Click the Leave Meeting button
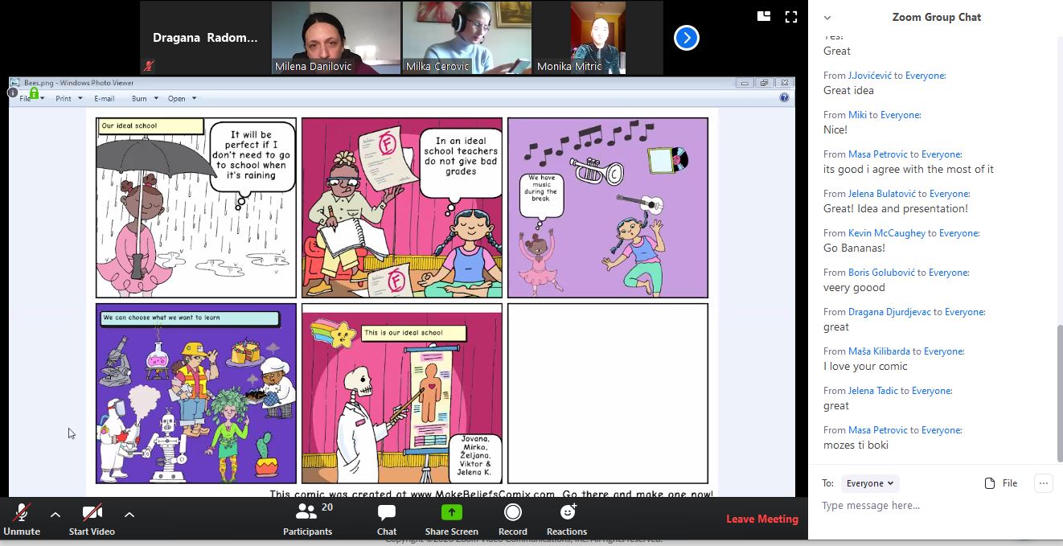Screen dimensions: 1063x546 (x=761, y=519)
